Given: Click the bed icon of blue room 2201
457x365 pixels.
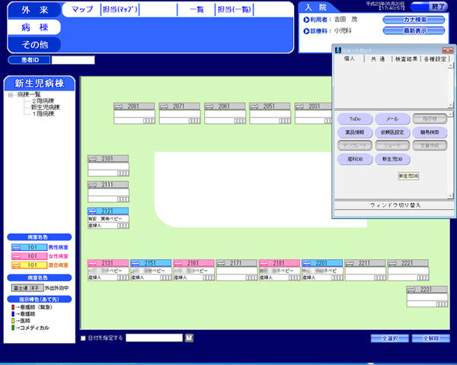Looking at the screenshot, I should point(306,263).
